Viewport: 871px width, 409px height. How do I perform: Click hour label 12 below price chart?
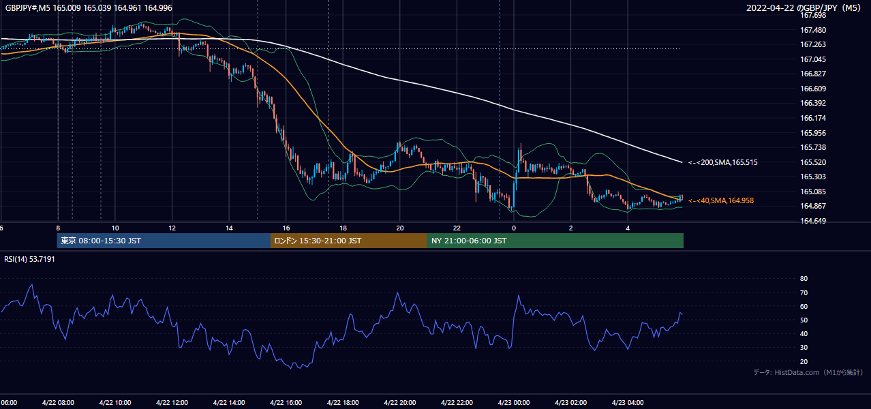click(172, 228)
